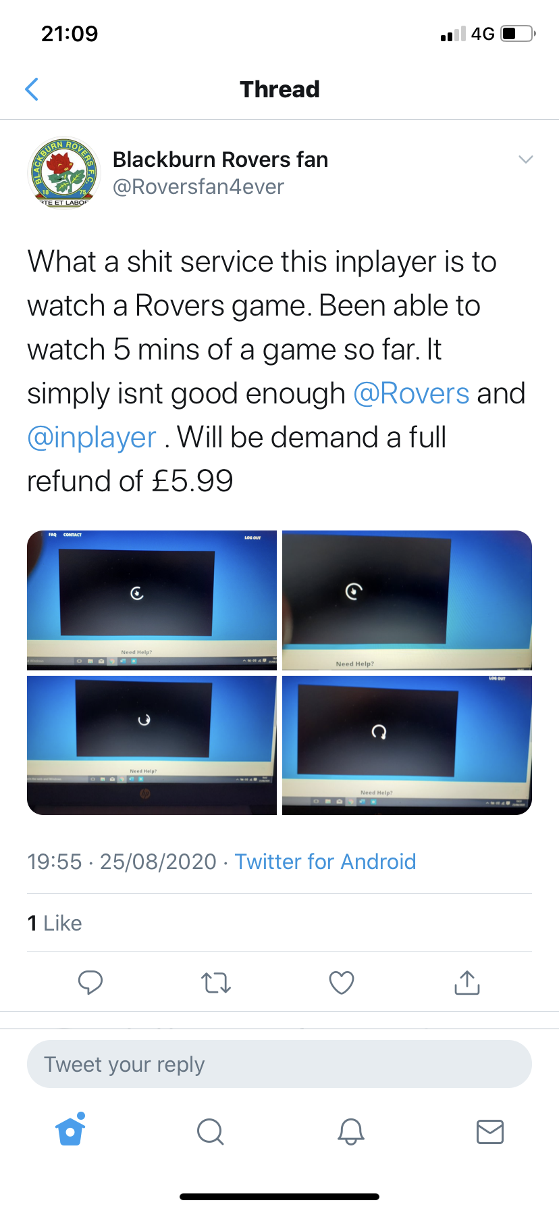Open the Messages envelope tab

(x=490, y=1131)
